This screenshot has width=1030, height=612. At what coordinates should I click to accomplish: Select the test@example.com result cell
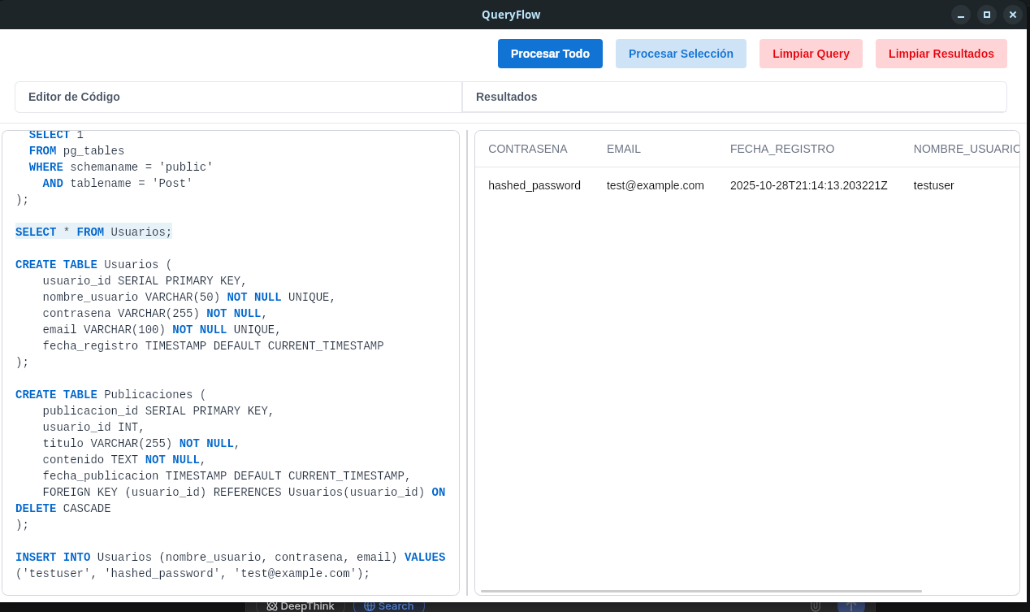coord(656,185)
